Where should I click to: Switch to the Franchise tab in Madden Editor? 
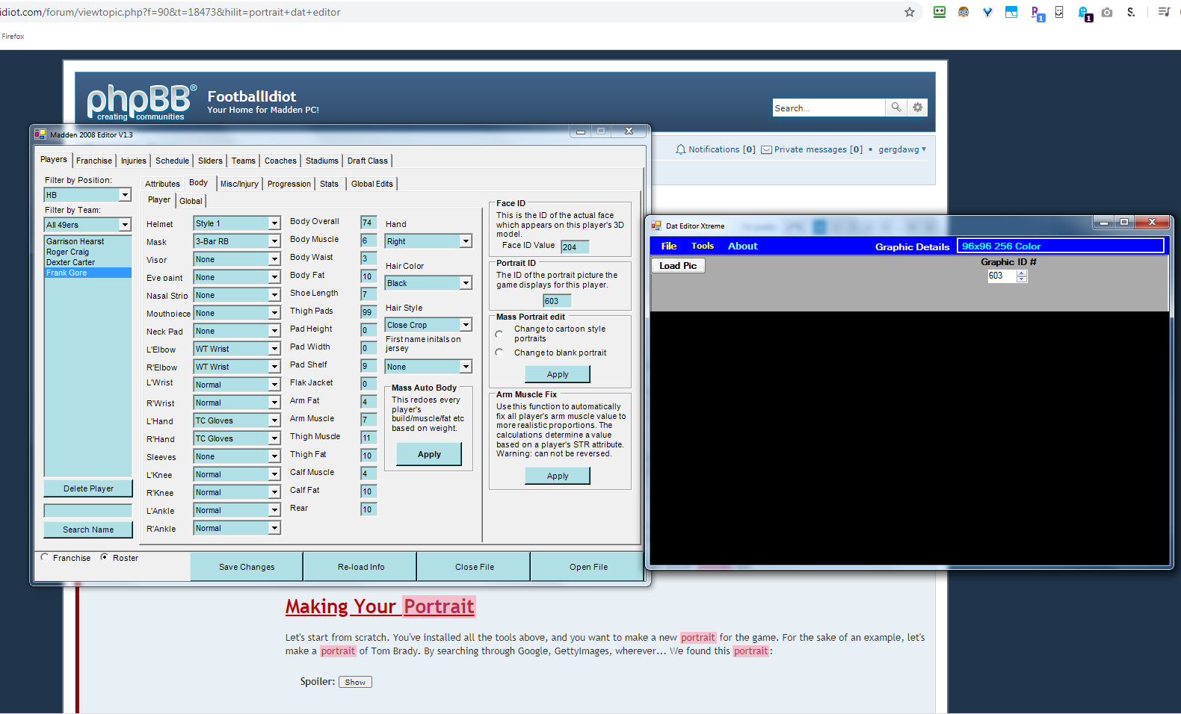(94, 161)
